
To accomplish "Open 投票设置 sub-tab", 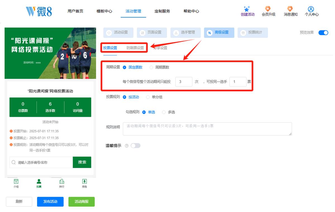I will click(x=110, y=48).
